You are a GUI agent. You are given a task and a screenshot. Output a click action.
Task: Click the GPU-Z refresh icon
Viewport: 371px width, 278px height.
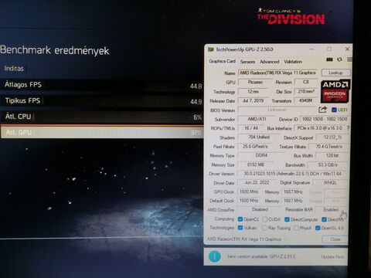pyautogui.click(x=339, y=59)
